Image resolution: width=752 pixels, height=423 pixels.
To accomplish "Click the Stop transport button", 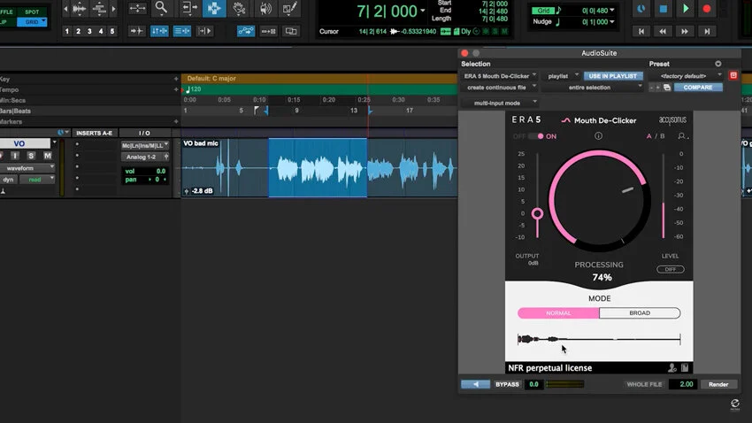I will coord(663,9).
